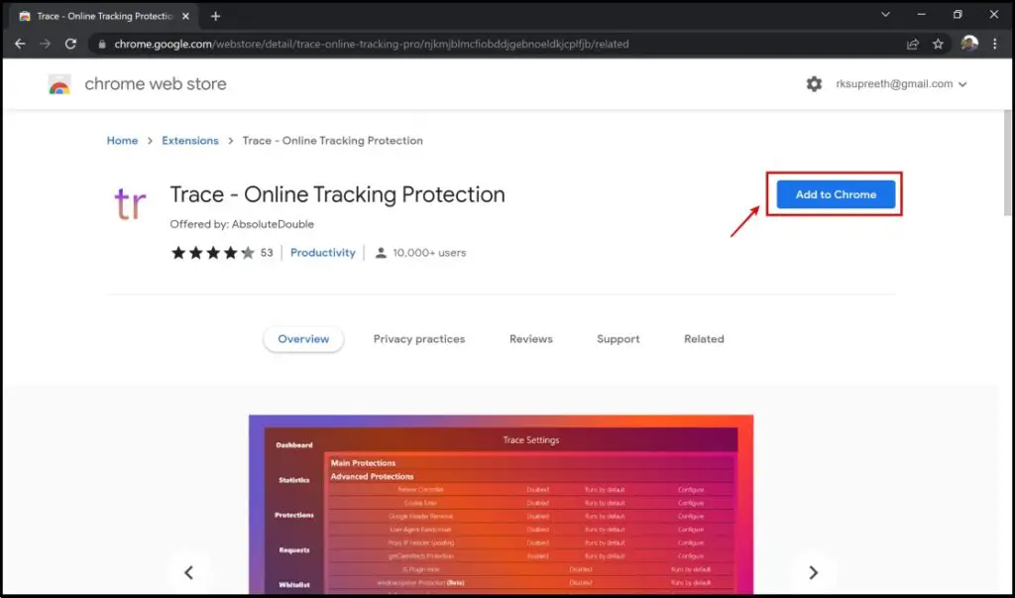This screenshot has width=1015, height=598.
Task: Click the '10,000+ users' text
Action: [429, 253]
